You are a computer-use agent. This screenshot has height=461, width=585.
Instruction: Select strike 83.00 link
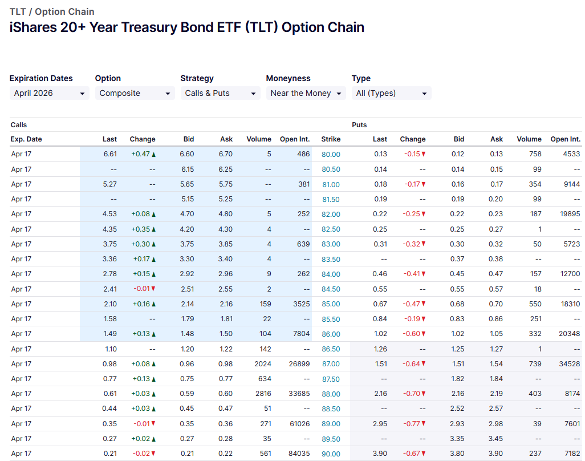331,244
